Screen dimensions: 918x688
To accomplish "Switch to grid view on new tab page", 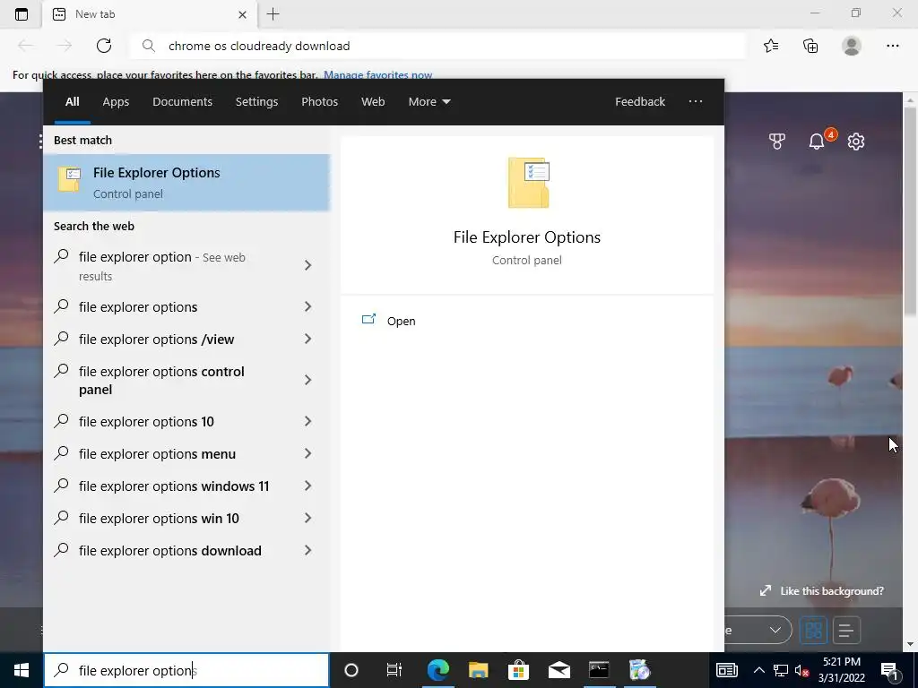I will point(813,630).
